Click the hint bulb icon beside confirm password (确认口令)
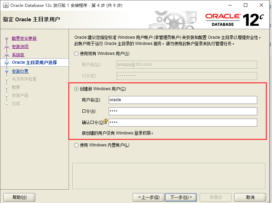This screenshot has height=203, width=272. (106, 121)
